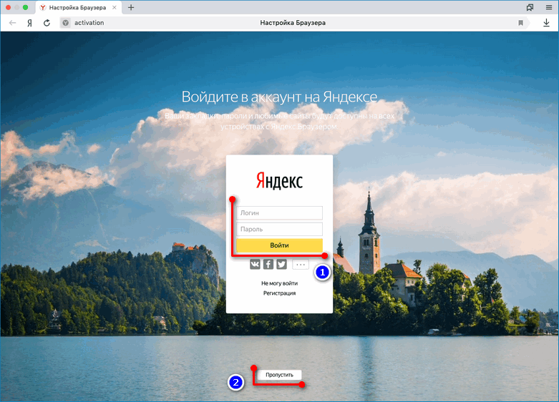559x402 pixels.
Task: Reload the page with the refresh icon
Action: point(47,23)
